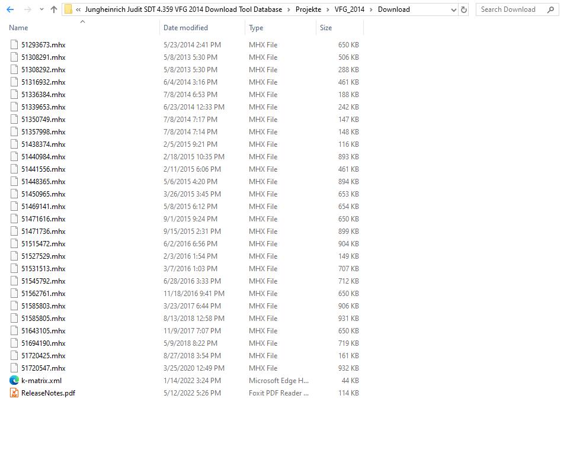Click the Foxit PDF icon beside ReleaseNotes.pdf
567x450 pixels.
coord(14,393)
